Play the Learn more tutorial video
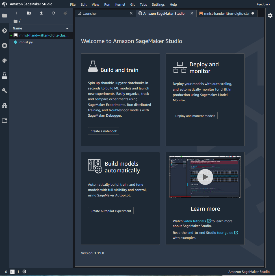 [205, 177]
